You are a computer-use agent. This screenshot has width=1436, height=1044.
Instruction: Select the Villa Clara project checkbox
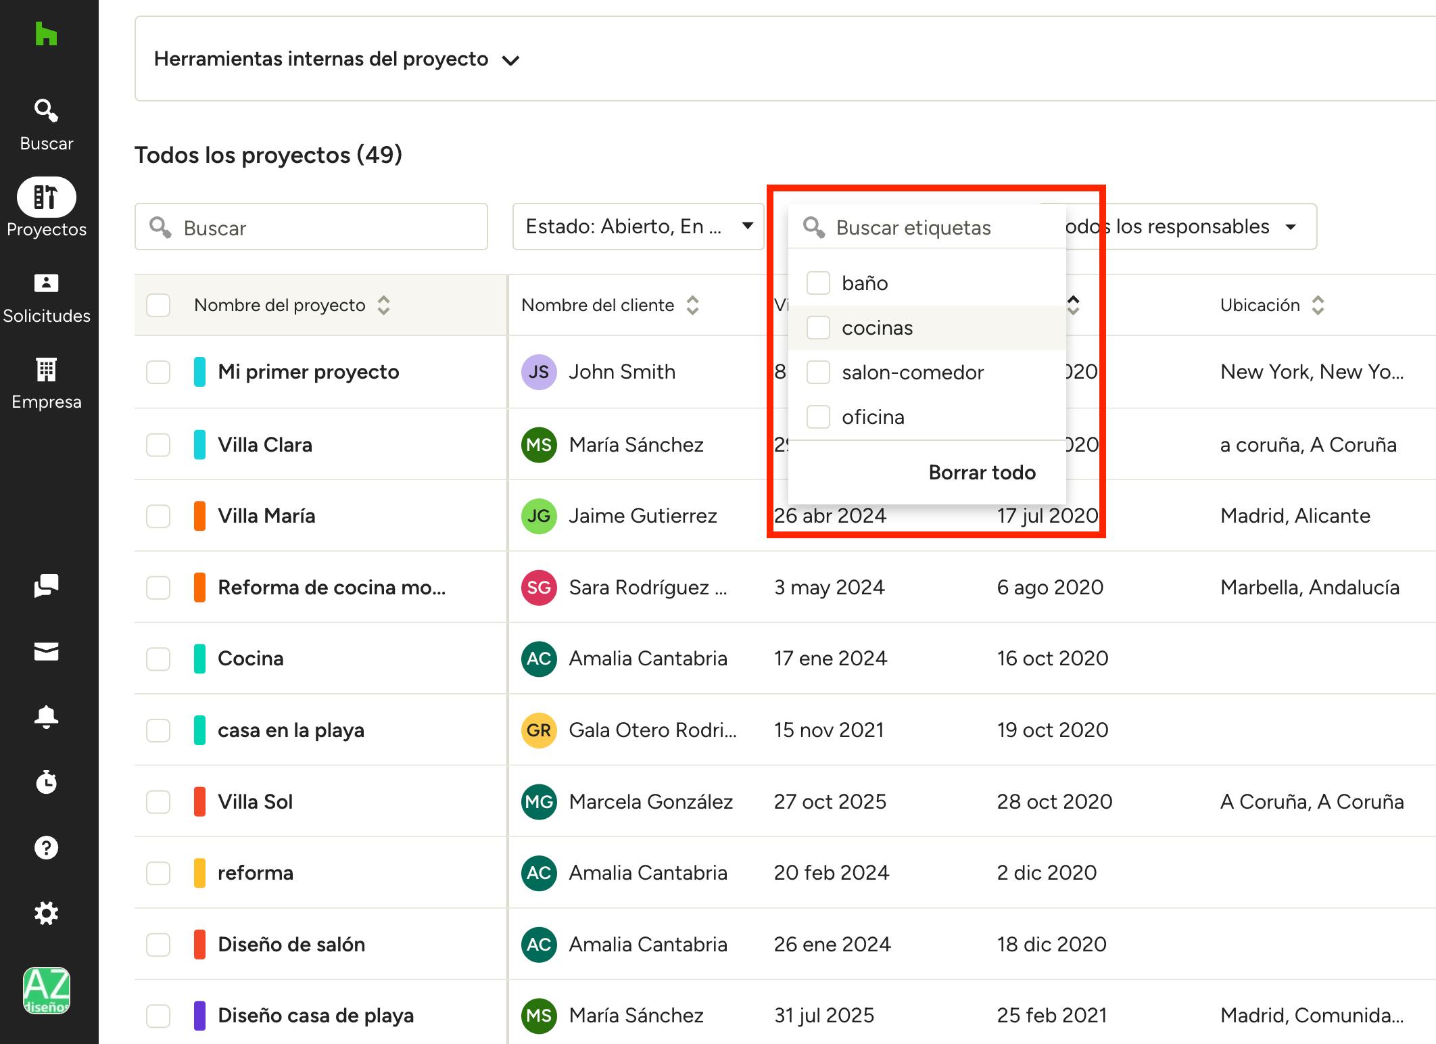tap(158, 445)
